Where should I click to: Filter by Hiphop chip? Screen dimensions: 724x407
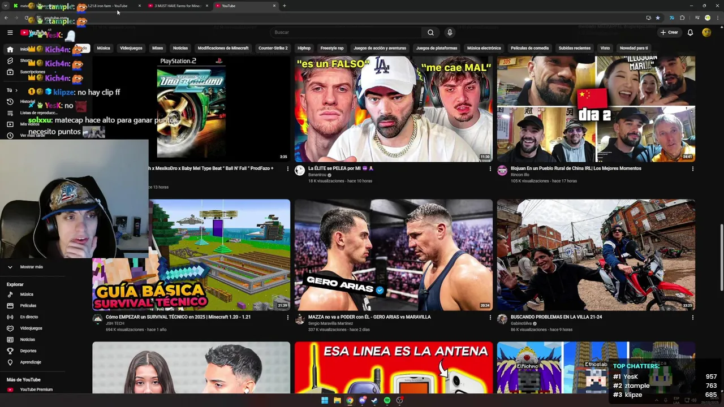click(x=304, y=48)
